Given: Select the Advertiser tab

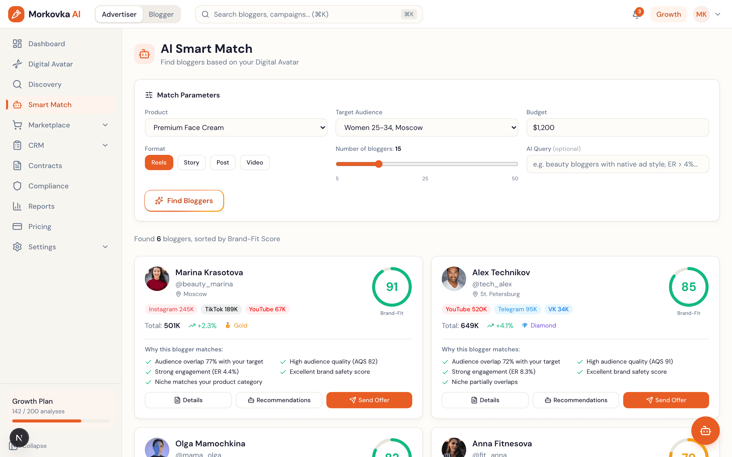Looking at the screenshot, I should (119, 14).
